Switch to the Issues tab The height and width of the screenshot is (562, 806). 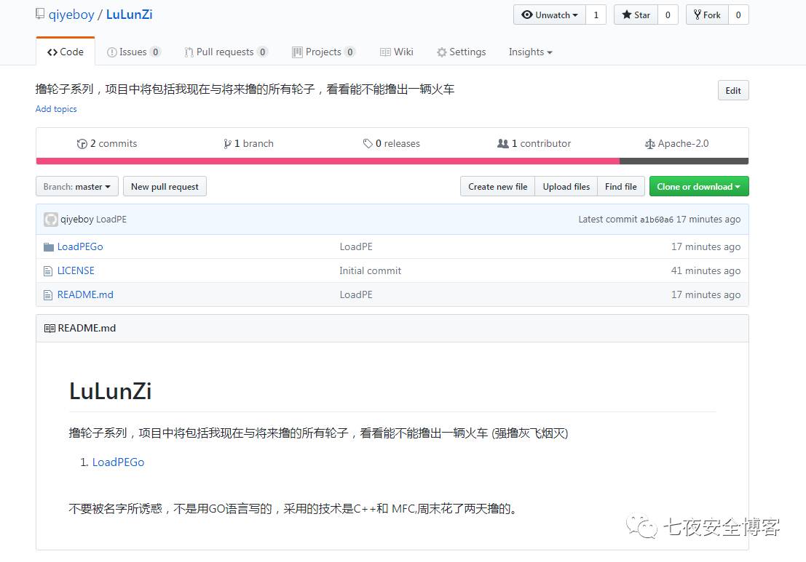(134, 52)
